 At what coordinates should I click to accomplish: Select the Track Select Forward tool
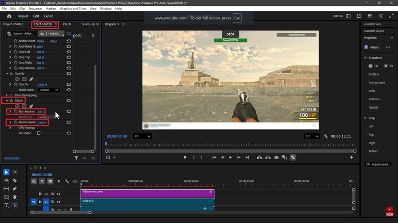(x=15, y=172)
